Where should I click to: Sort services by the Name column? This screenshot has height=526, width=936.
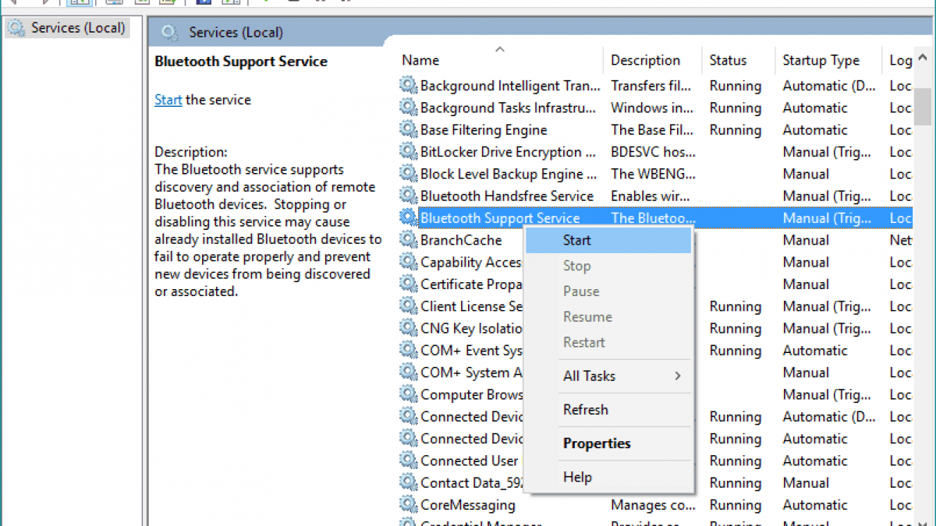(x=500, y=60)
